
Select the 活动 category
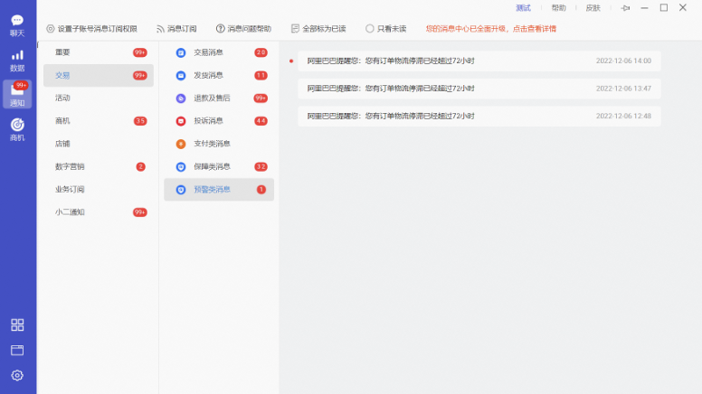(99, 98)
